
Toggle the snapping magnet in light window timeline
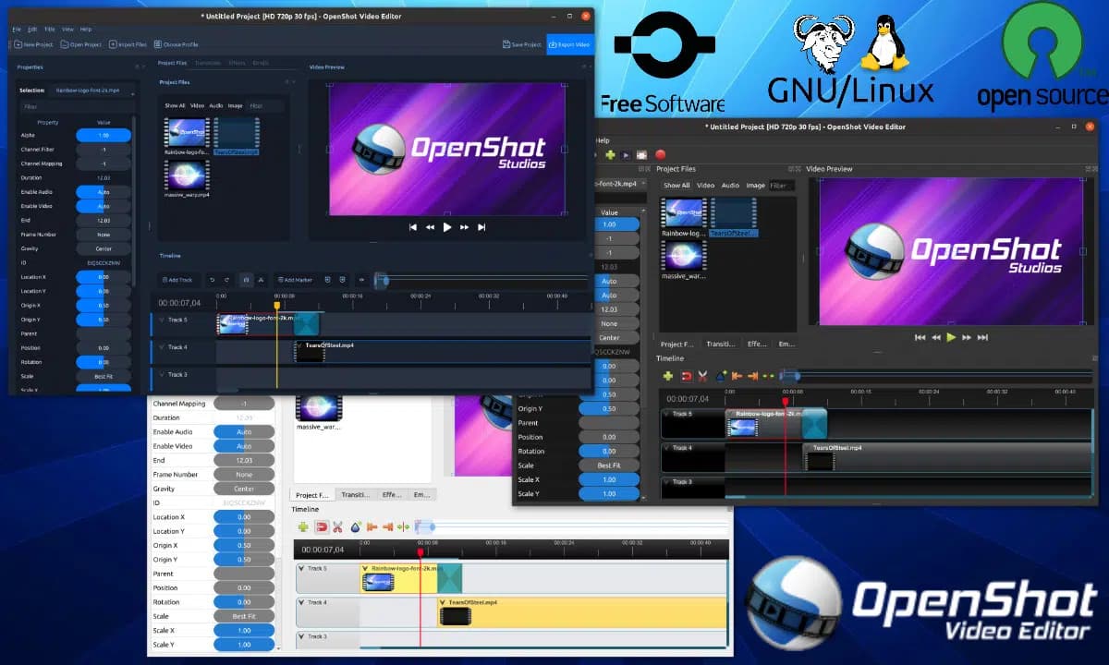click(x=322, y=527)
